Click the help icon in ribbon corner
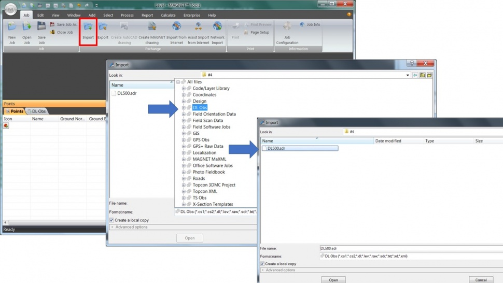 (349, 15)
